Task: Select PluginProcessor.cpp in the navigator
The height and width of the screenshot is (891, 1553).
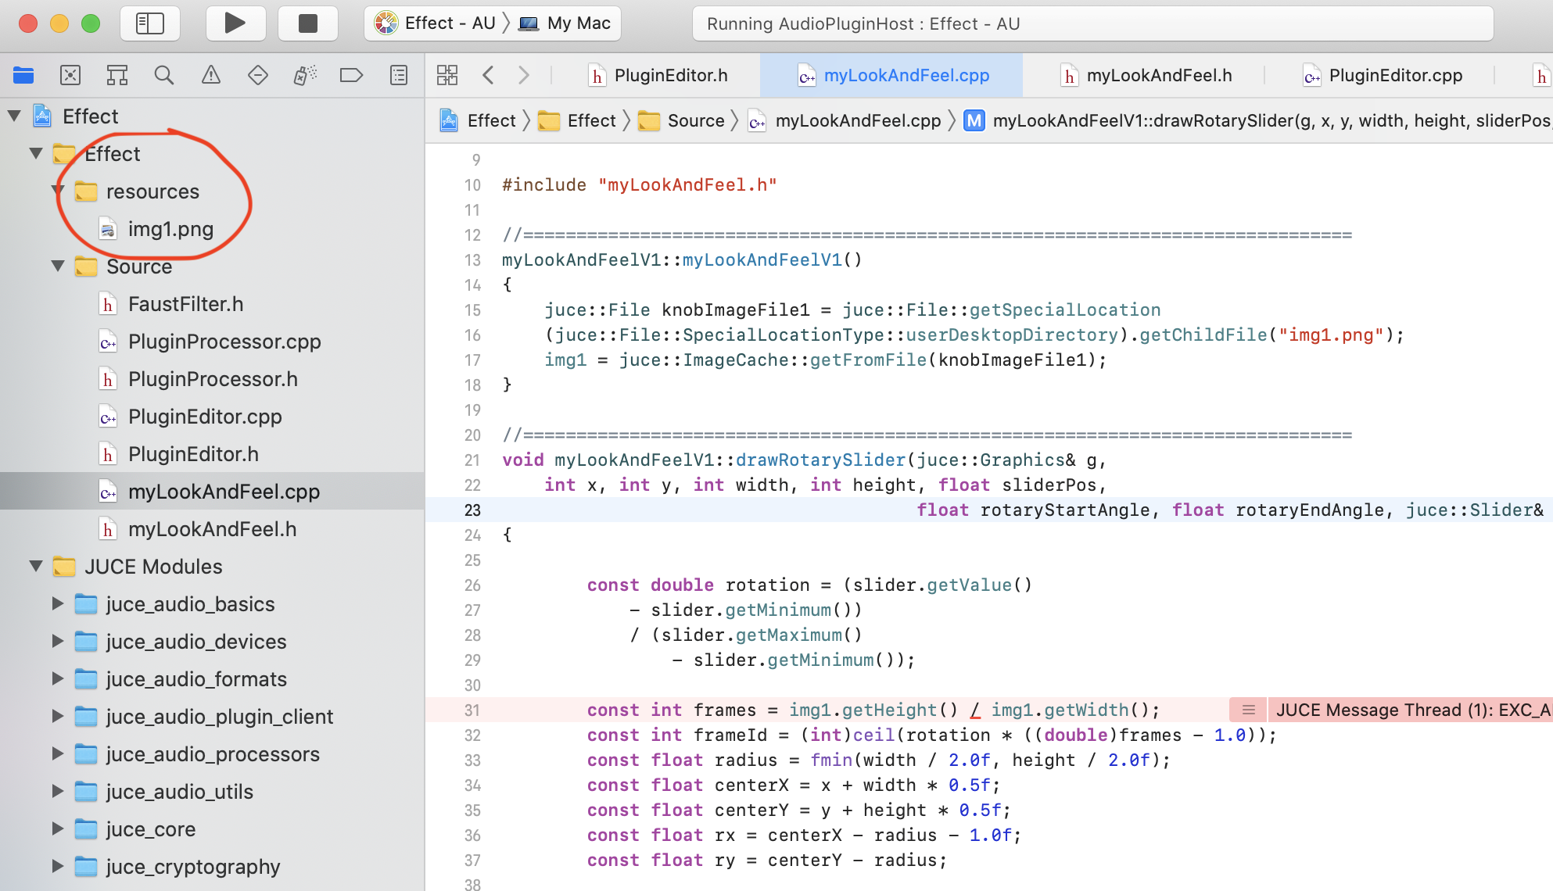Action: coord(224,342)
